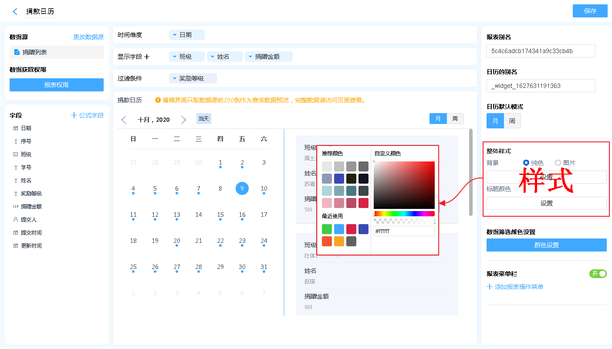The image size is (612, 349).
Task: Click the 捐赠金额 number field icon
Action: click(x=16, y=207)
